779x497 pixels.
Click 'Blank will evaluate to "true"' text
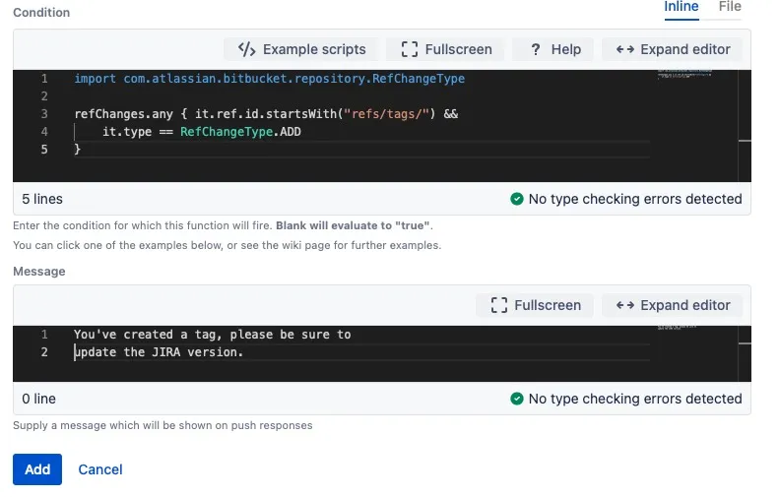click(353, 225)
